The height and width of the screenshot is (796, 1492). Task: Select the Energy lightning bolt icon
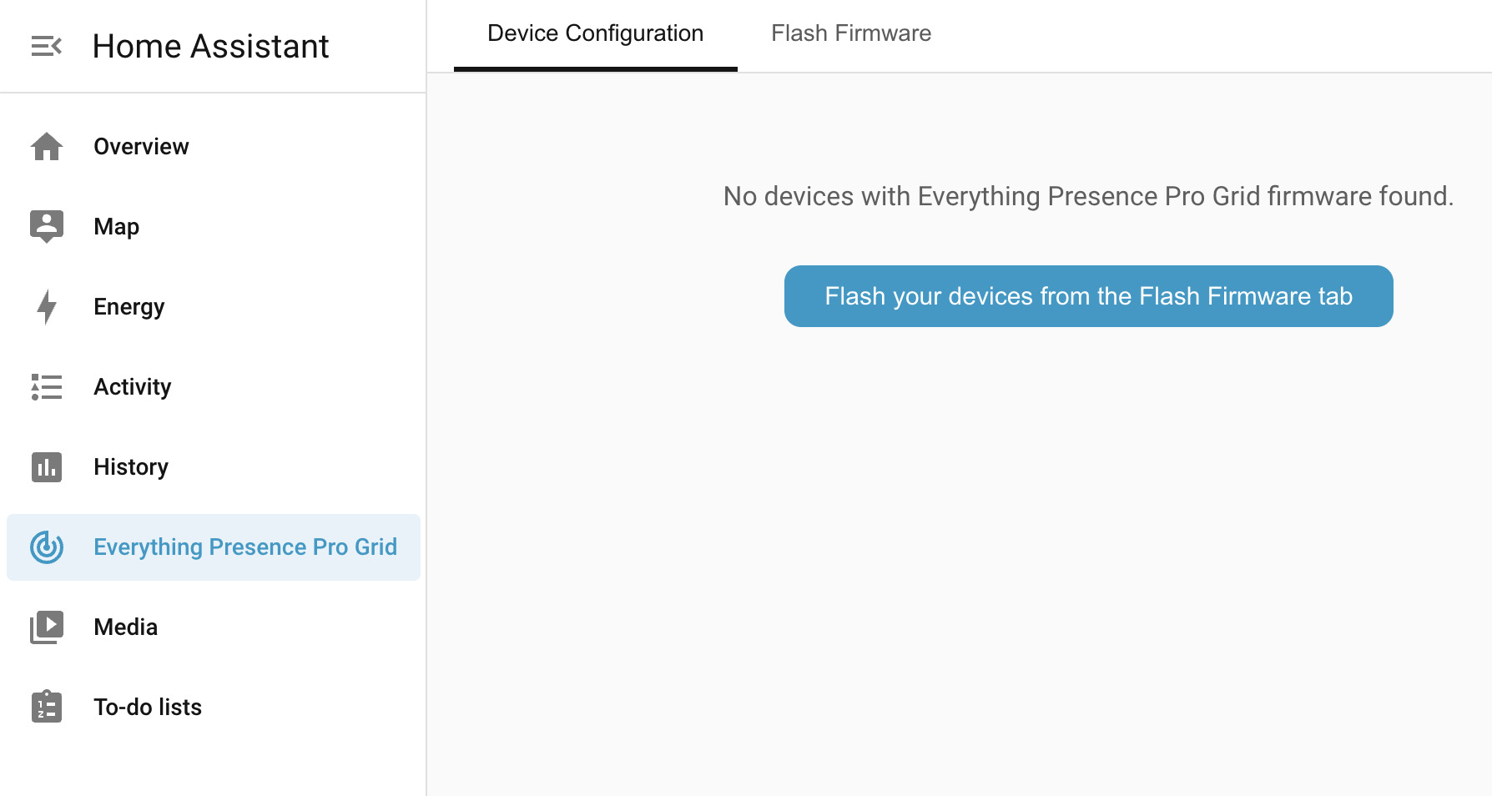(46, 306)
